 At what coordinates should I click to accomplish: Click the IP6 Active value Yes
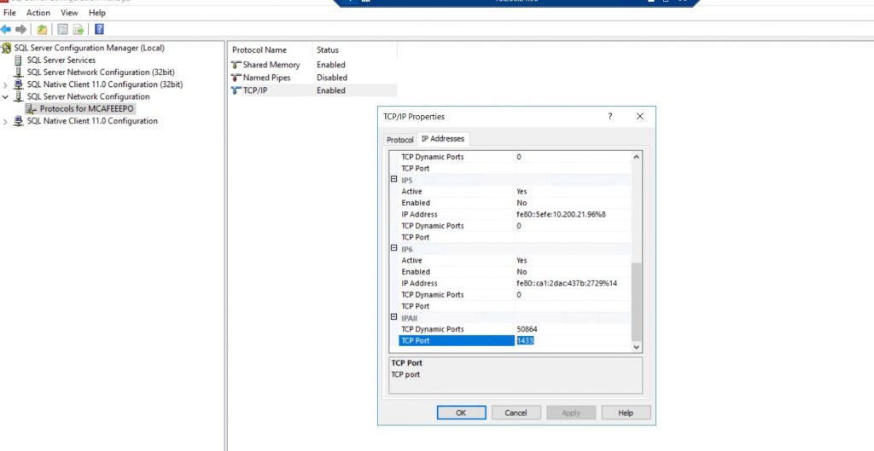click(x=521, y=261)
